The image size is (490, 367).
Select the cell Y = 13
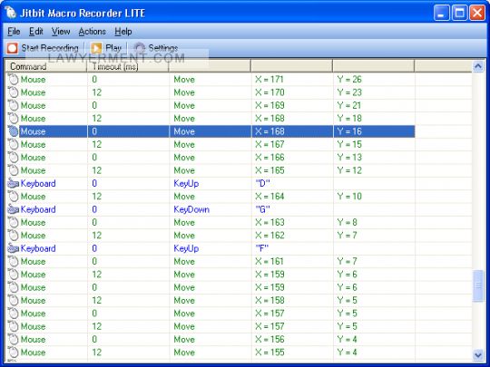click(x=349, y=158)
